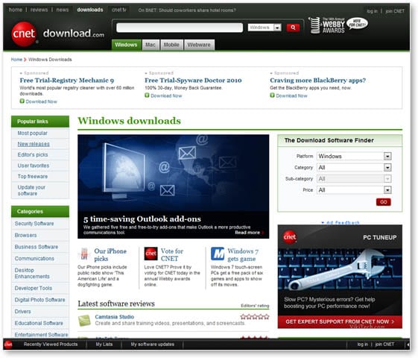Click the CNET icon beside Vote for CNET
The height and width of the screenshot is (358, 418).
pyautogui.click(x=151, y=254)
